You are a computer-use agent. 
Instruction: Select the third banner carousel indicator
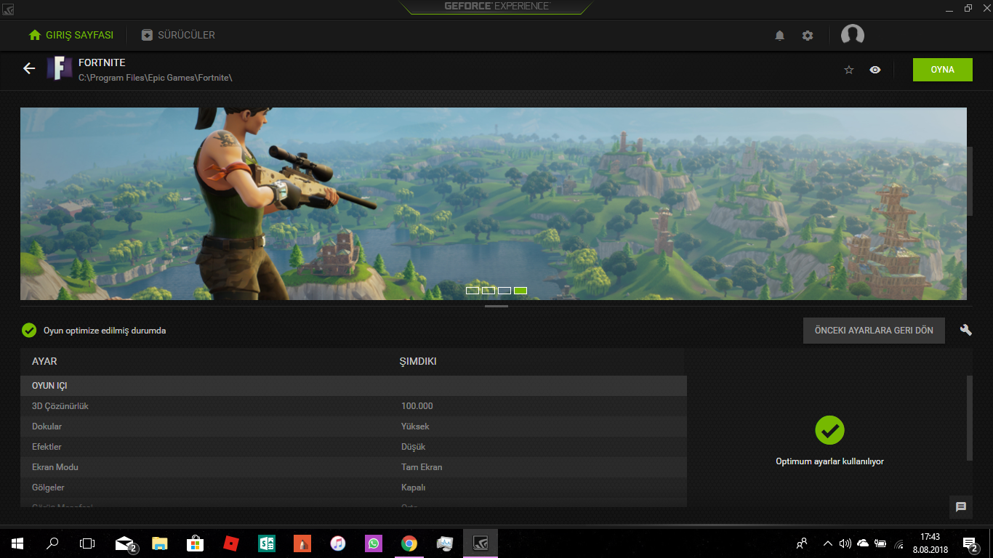504,291
